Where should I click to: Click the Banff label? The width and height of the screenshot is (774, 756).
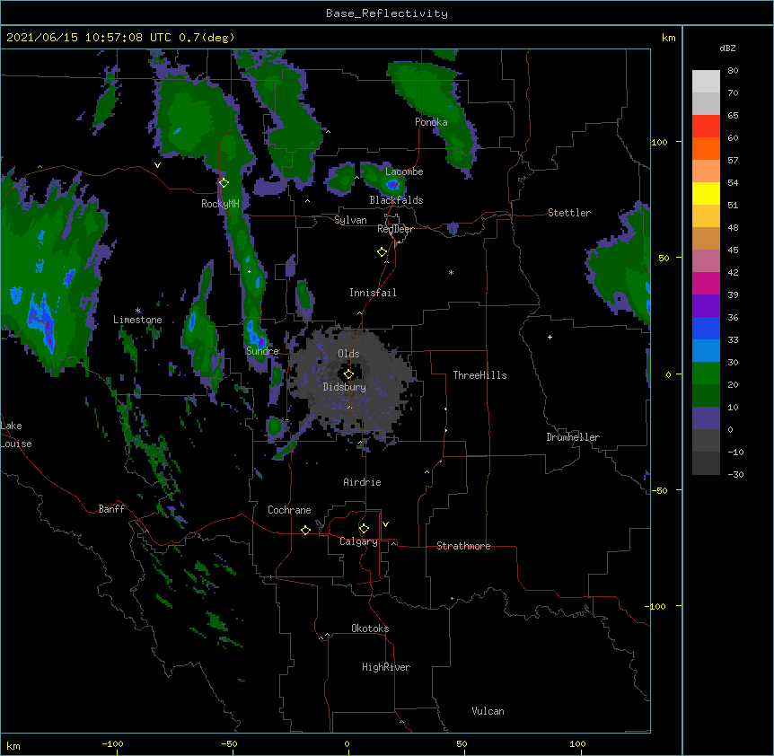tap(111, 509)
